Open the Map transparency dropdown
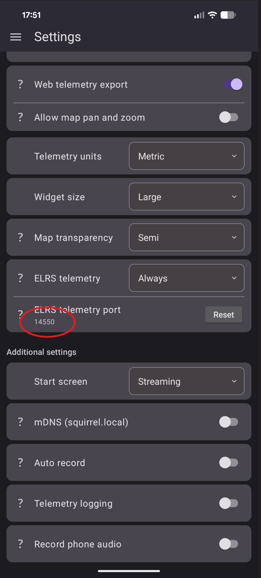 click(x=186, y=238)
